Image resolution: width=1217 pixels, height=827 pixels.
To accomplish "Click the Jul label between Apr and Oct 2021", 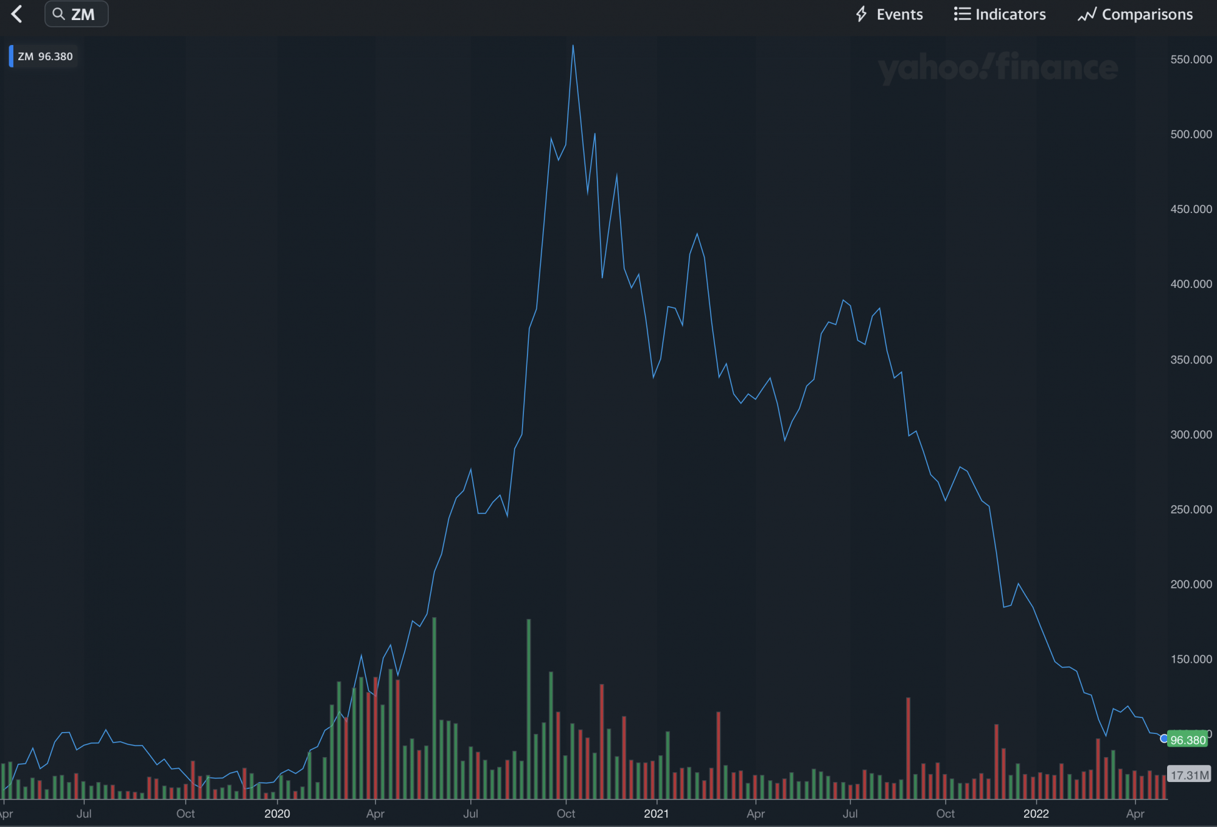I will pos(850,814).
